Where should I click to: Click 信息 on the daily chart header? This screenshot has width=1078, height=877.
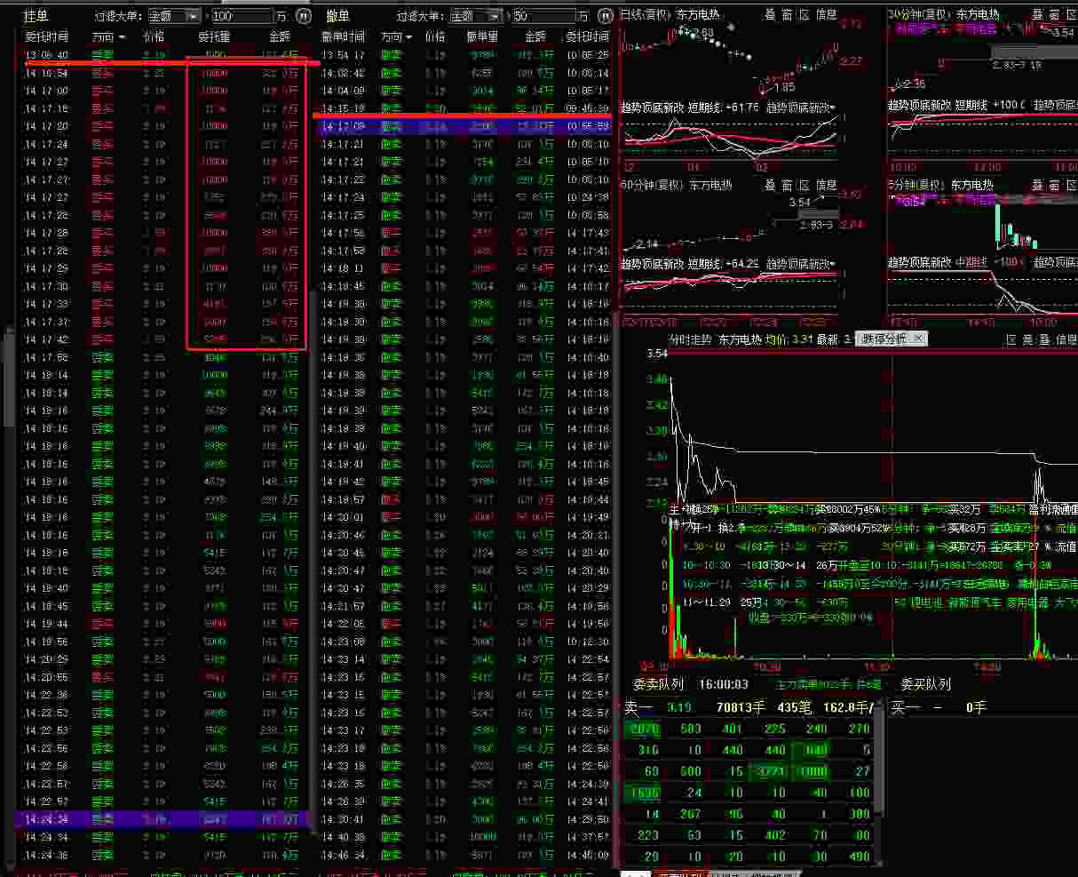827,15
